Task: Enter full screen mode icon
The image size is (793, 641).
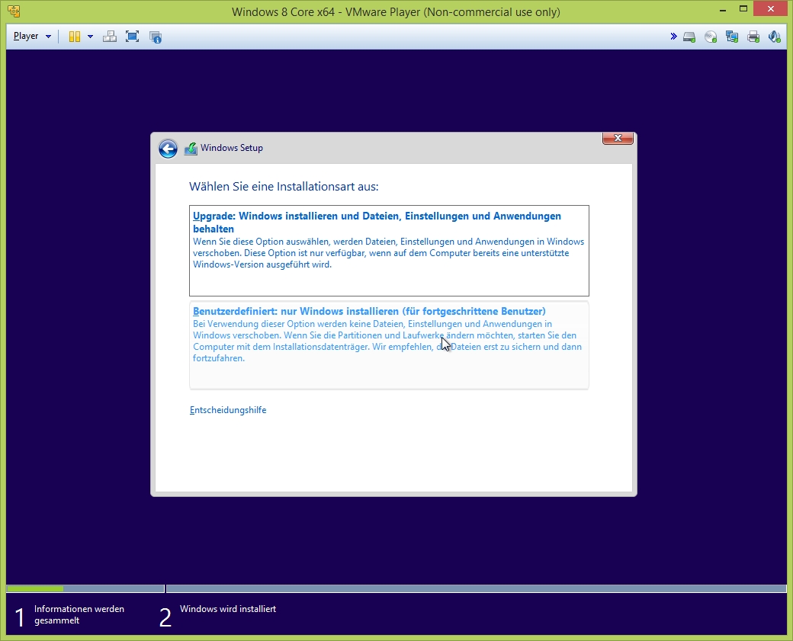Action: (x=132, y=37)
